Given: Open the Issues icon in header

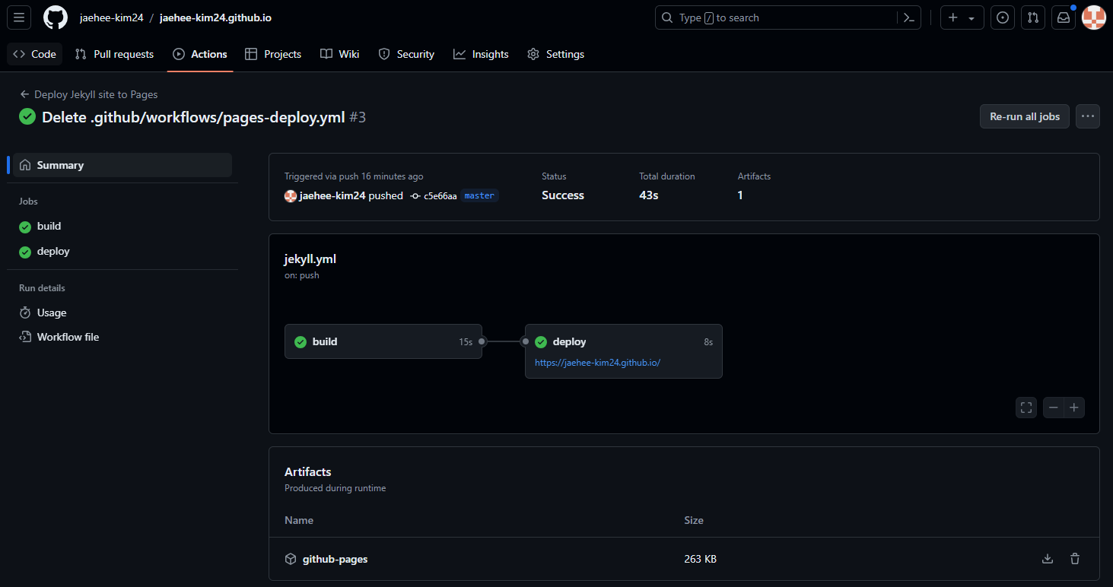Looking at the screenshot, I should click(1003, 17).
